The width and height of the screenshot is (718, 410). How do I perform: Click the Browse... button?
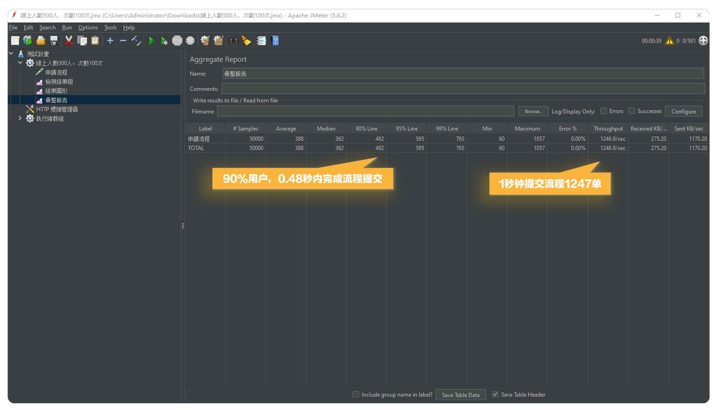(x=533, y=111)
